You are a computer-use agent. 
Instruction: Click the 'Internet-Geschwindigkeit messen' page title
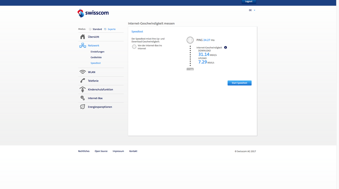tap(151, 23)
